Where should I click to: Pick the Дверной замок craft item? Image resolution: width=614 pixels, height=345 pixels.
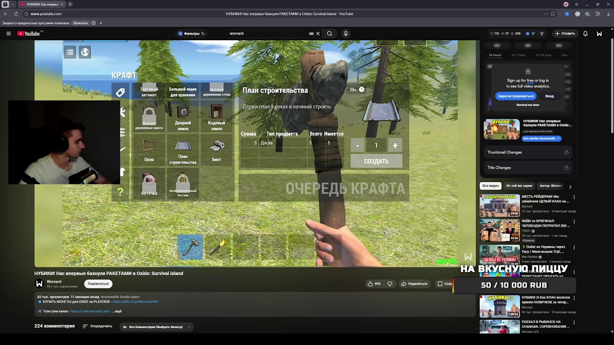(x=183, y=117)
